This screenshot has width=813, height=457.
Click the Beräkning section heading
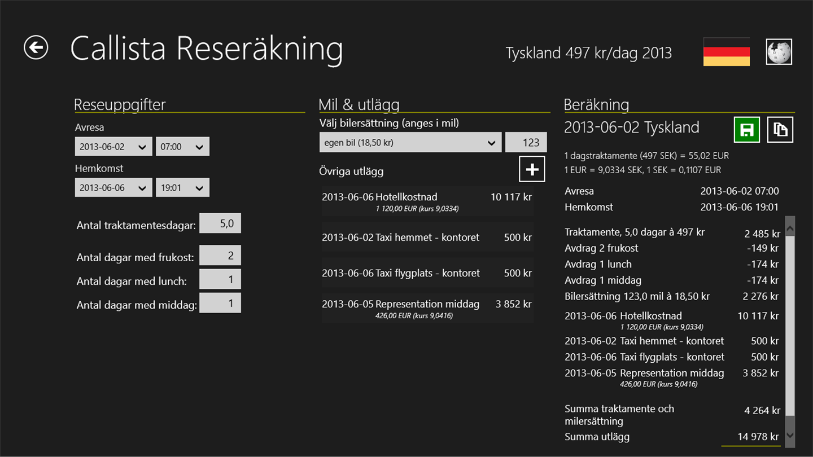(596, 104)
